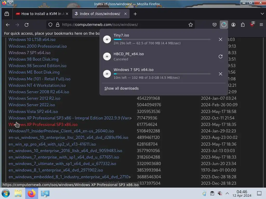Screen dimensions: 266x199
Task: Click the Windows 7 SP1 x64.iso download progress bar
Action: 162,74
